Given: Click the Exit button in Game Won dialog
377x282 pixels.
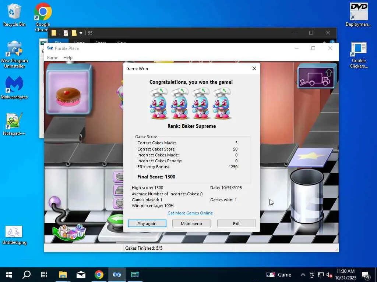Looking at the screenshot, I should 236,224.
